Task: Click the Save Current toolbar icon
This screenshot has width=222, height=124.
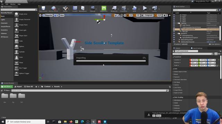Action: tap(43, 9)
